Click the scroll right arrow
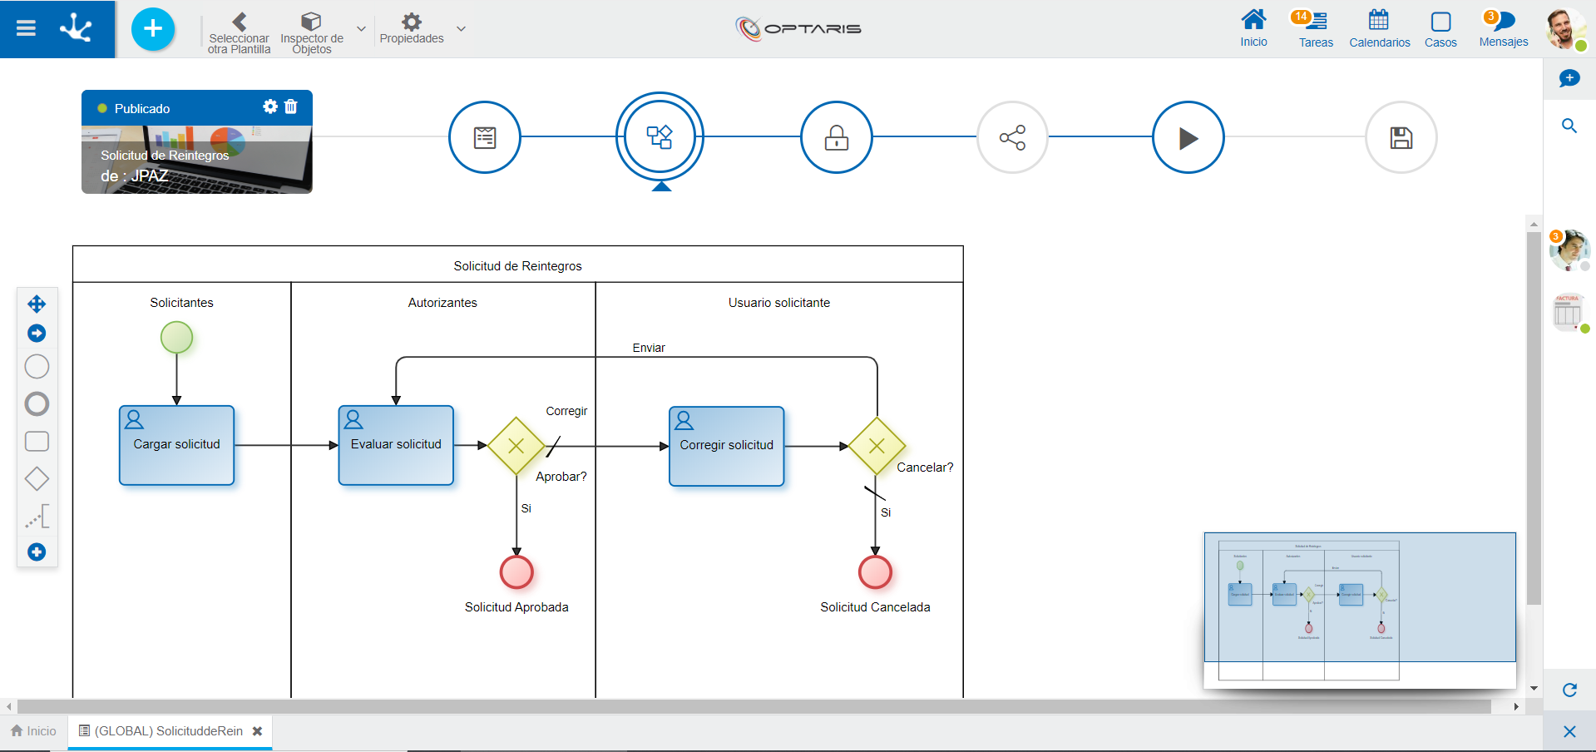This screenshot has width=1596, height=752. pos(1516,706)
